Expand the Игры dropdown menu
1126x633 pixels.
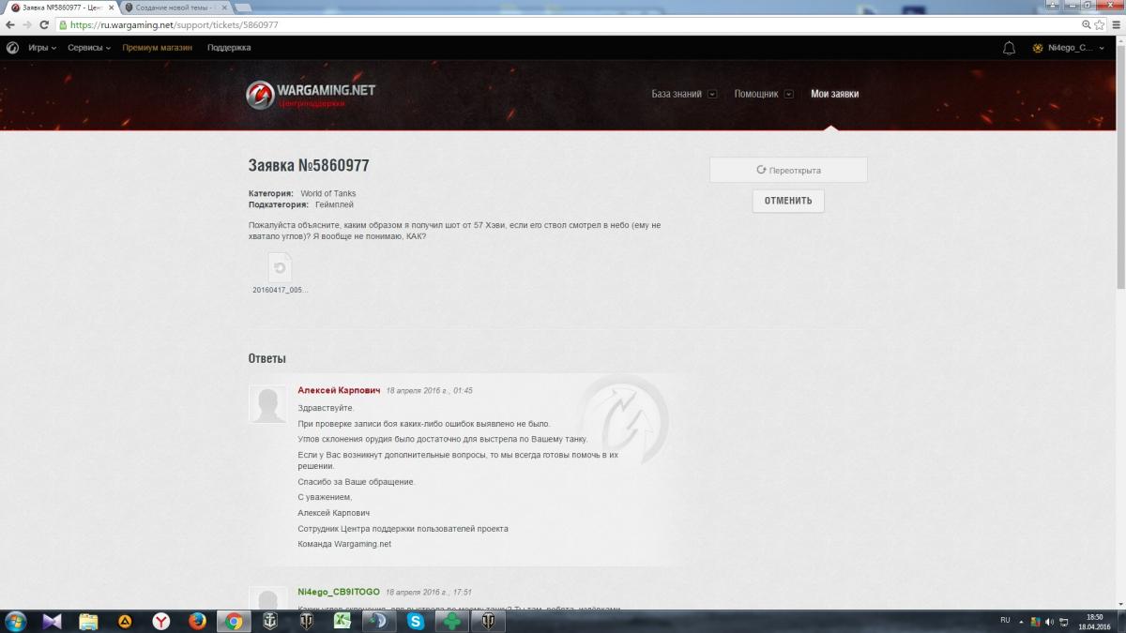point(41,48)
